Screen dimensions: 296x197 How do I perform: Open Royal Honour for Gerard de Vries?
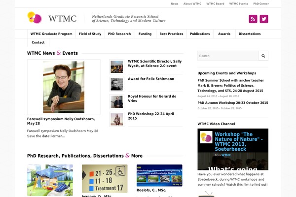click(x=152, y=98)
